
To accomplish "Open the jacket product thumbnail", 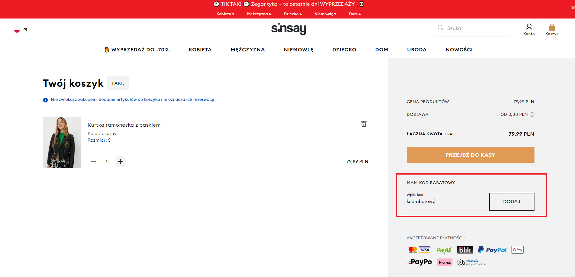I will 62,142.
